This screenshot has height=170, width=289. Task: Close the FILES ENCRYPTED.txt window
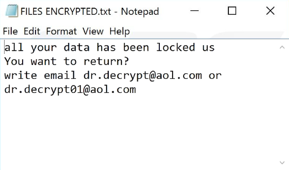pyautogui.click(x=270, y=11)
